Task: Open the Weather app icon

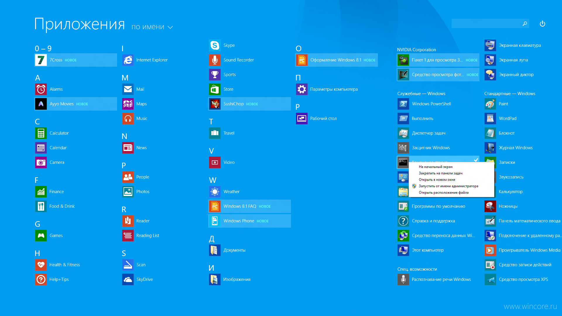Action: [x=215, y=192]
